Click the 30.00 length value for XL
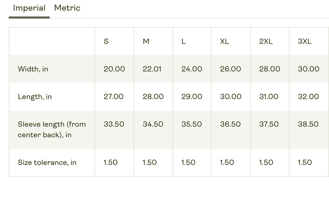Image resolution: width=329 pixels, height=197 pixels. pyautogui.click(x=231, y=97)
